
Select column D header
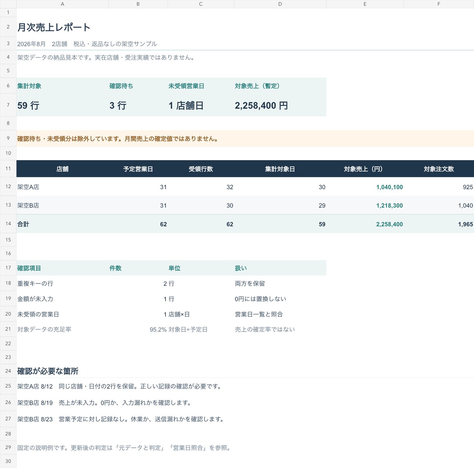pyautogui.click(x=280, y=4)
